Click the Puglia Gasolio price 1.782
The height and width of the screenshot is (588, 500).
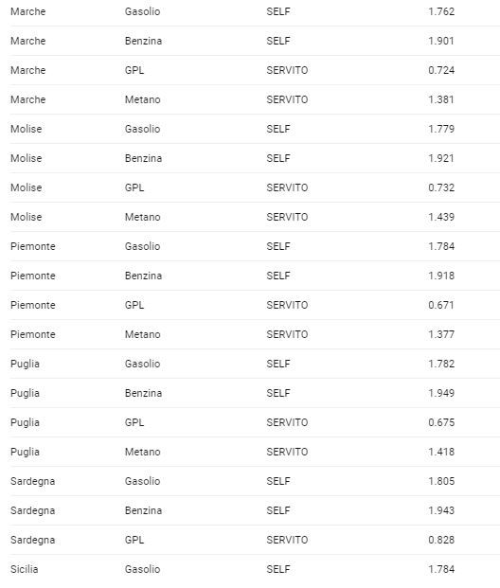441,364
